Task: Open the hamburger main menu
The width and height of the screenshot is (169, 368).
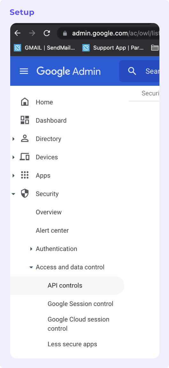Action: tap(24, 71)
